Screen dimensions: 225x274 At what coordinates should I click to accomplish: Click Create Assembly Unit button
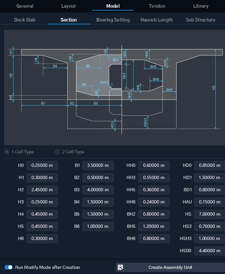(x=170, y=267)
